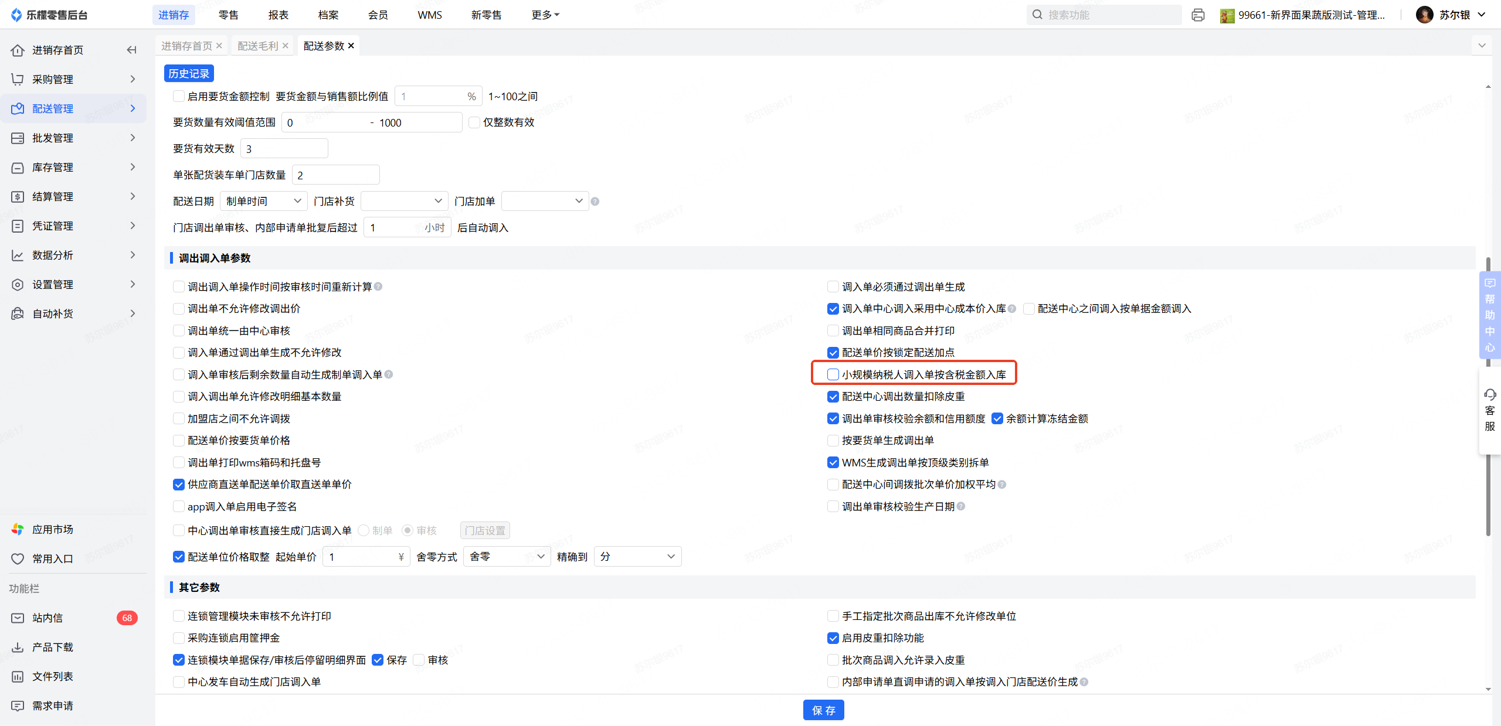Expand the 更多 top menu
The width and height of the screenshot is (1501, 726).
tap(545, 15)
